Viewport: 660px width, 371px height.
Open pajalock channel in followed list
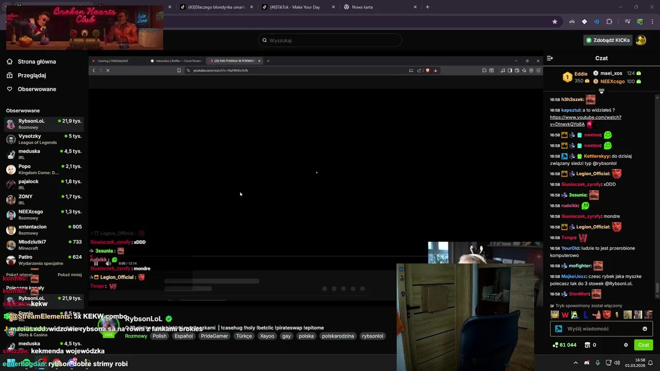44,184
